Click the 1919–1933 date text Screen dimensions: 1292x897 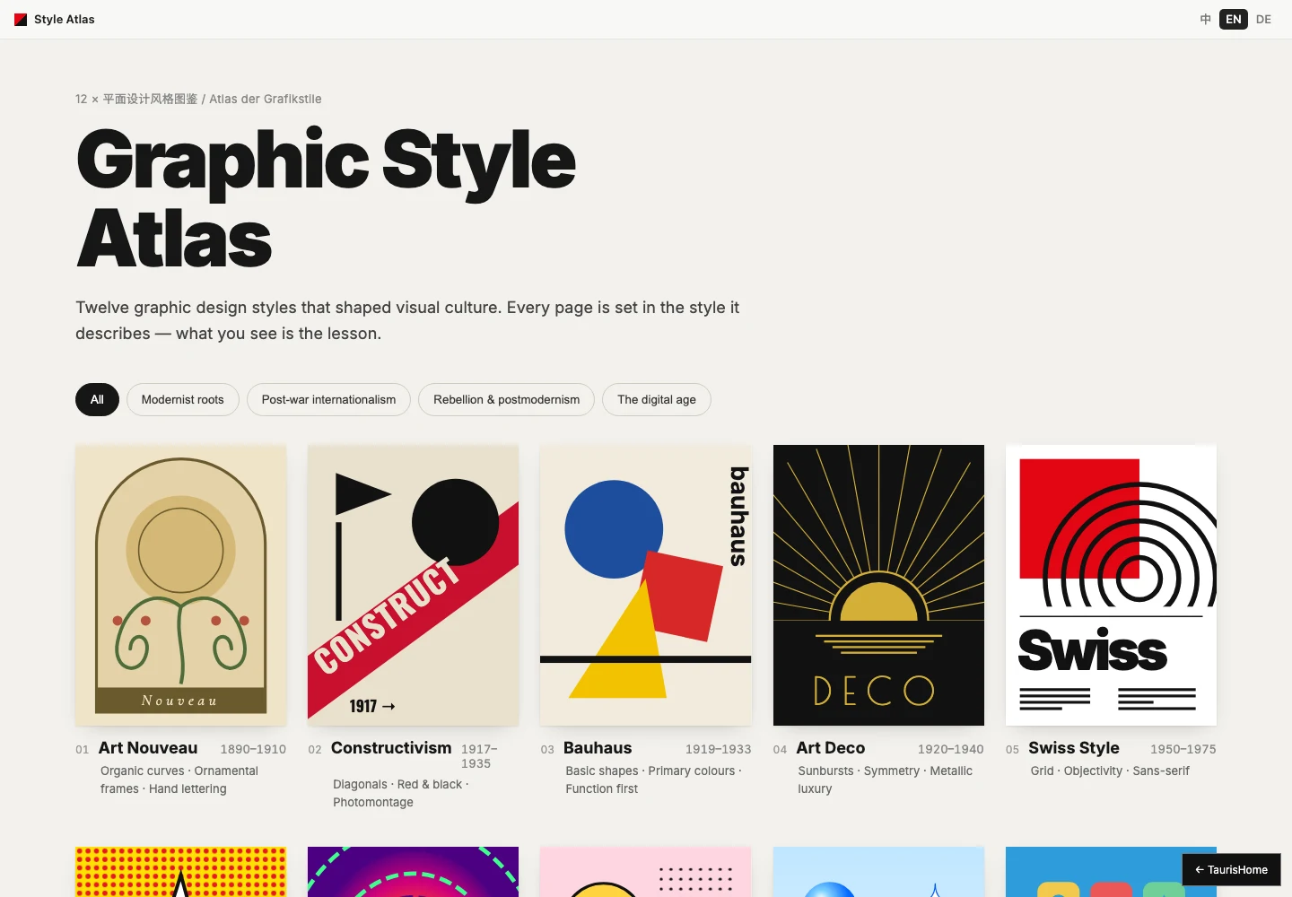click(x=719, y=749)
